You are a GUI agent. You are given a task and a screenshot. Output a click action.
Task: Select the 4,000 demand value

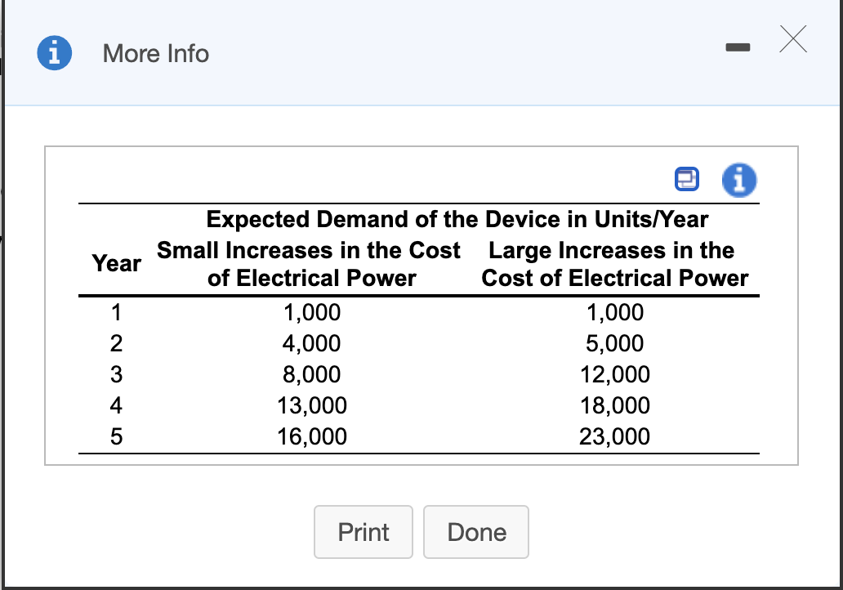(312, 344)
